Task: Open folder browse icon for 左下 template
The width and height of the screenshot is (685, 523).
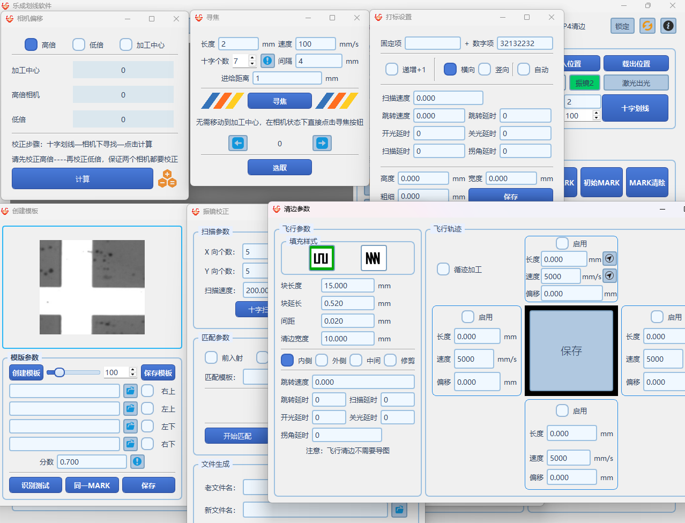Action: [130, 427]
